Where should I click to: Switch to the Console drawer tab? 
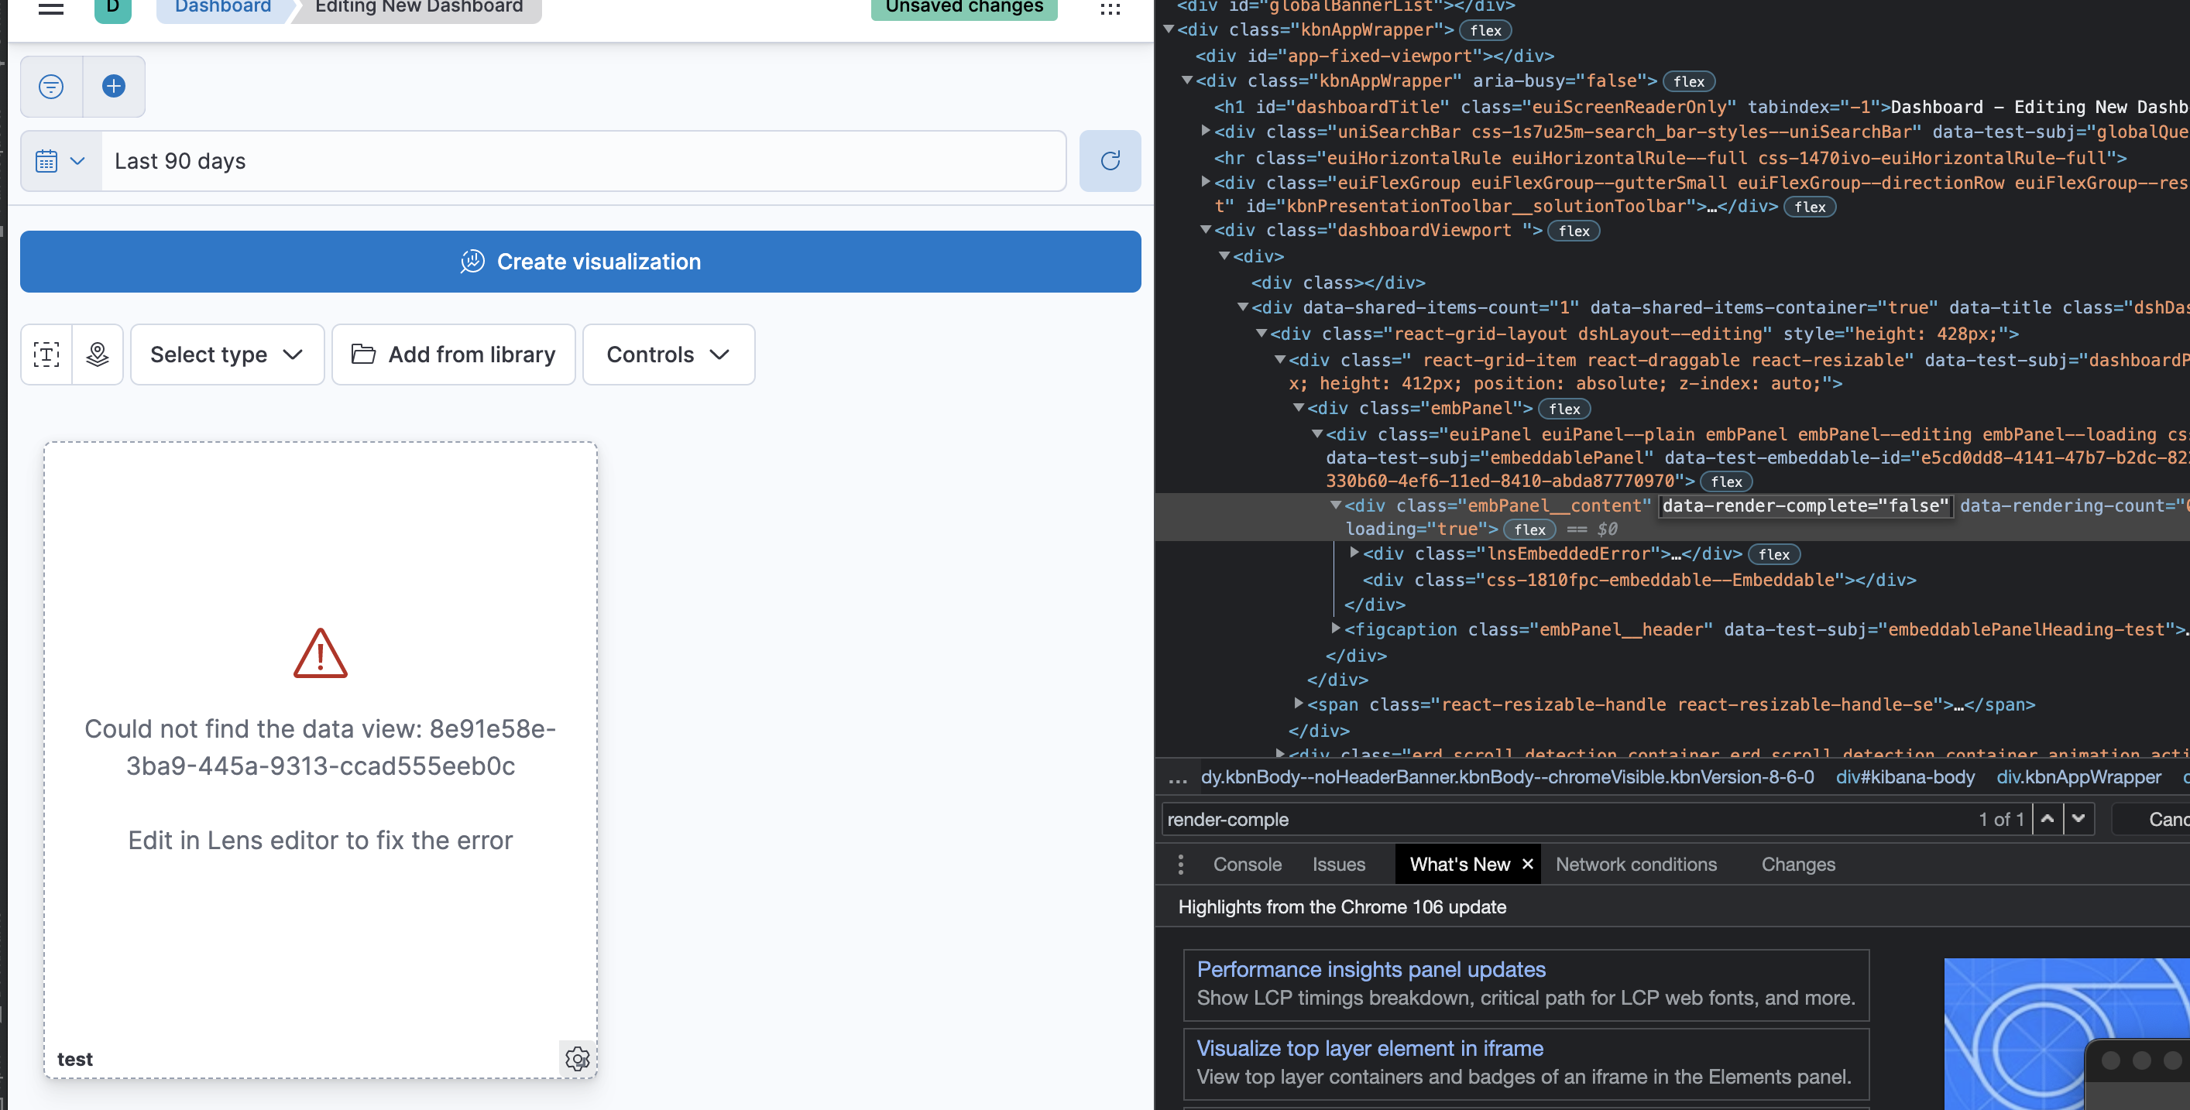1246,865
